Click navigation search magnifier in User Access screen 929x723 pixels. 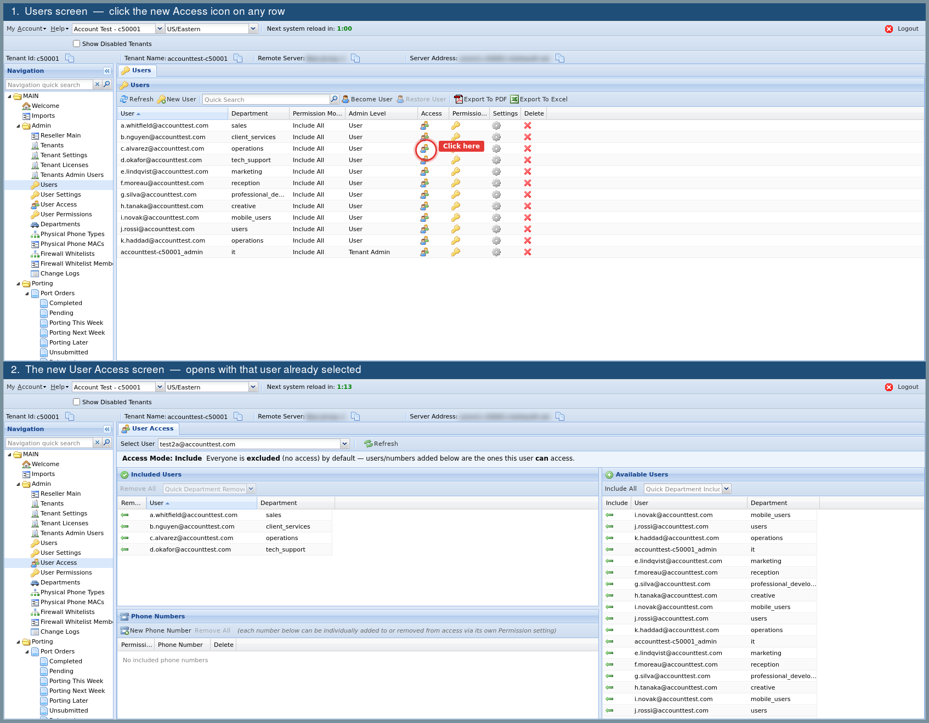(x=107, y=443)
